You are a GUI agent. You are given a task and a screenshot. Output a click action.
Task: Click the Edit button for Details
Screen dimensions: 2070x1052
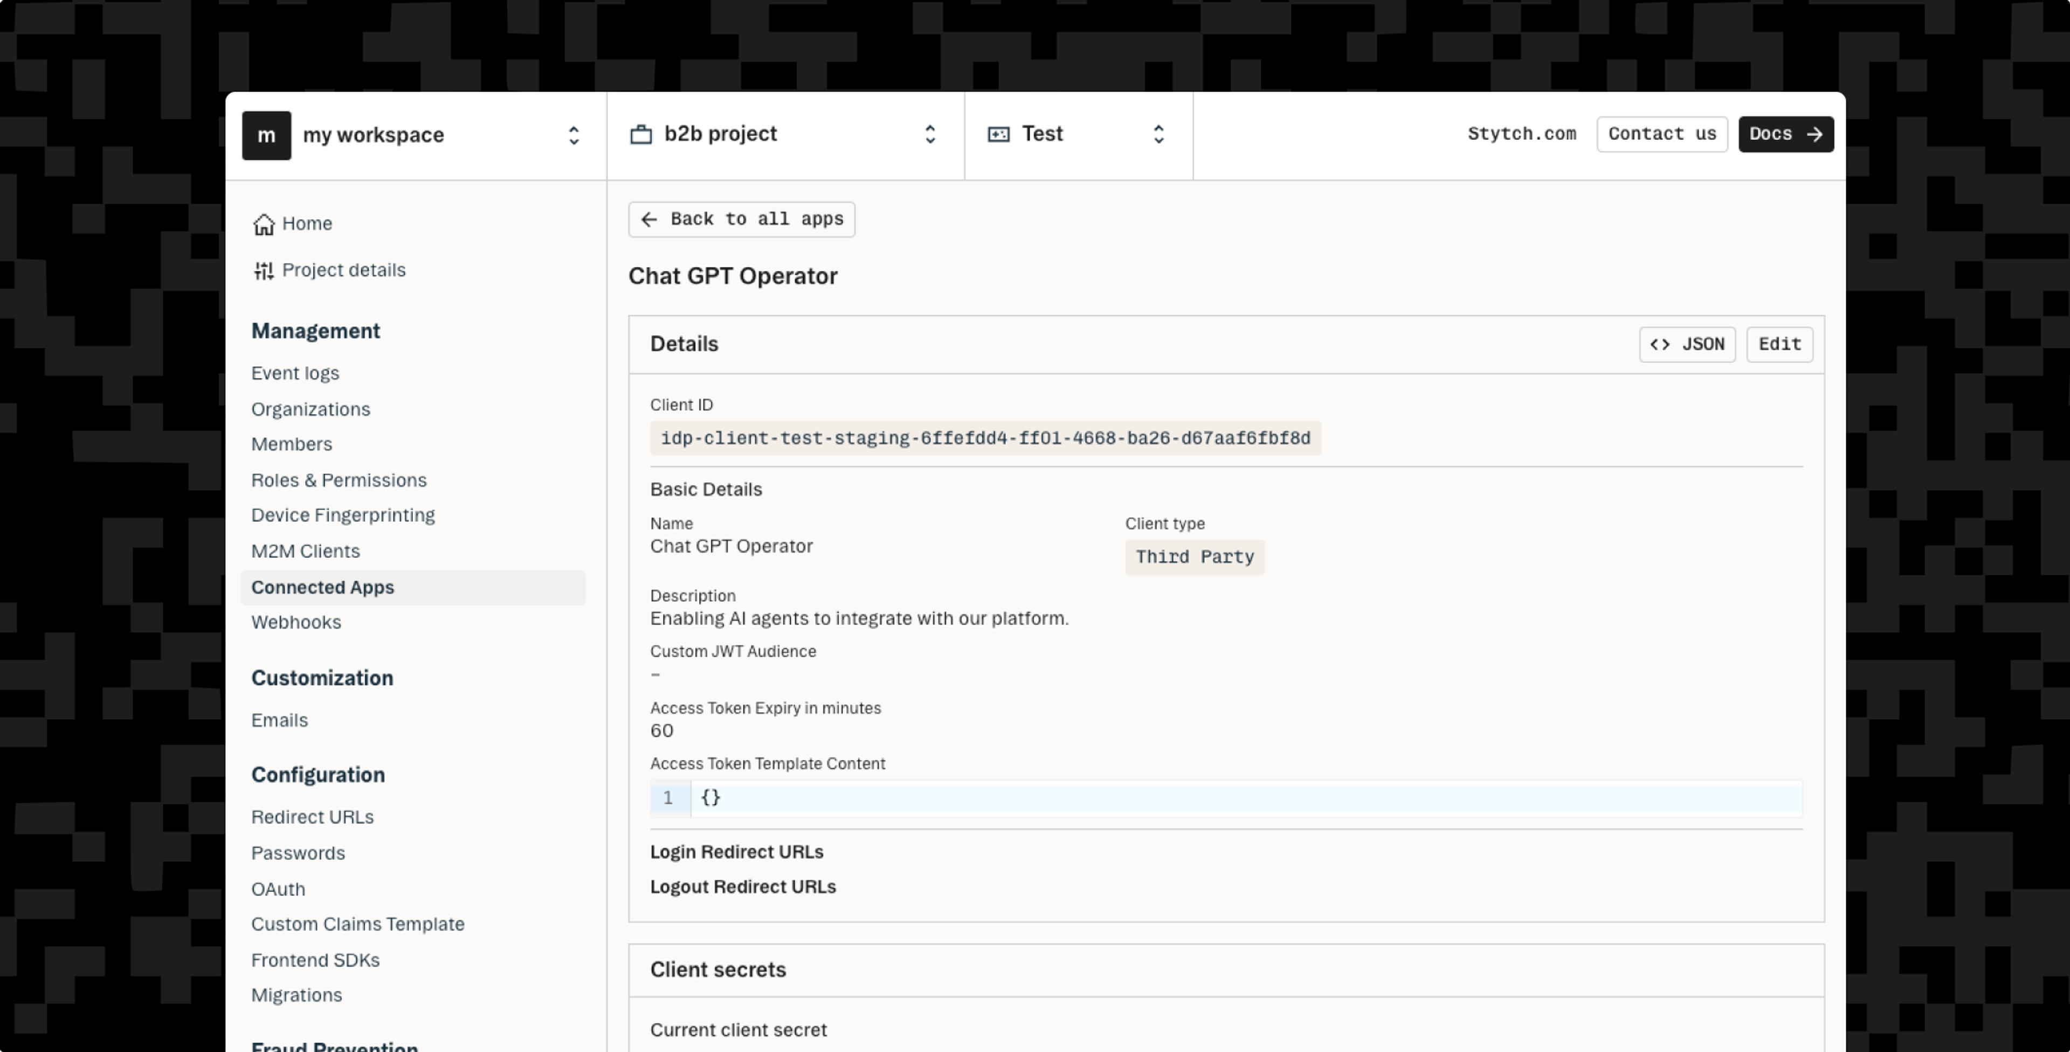click(x=1780, y=344)
